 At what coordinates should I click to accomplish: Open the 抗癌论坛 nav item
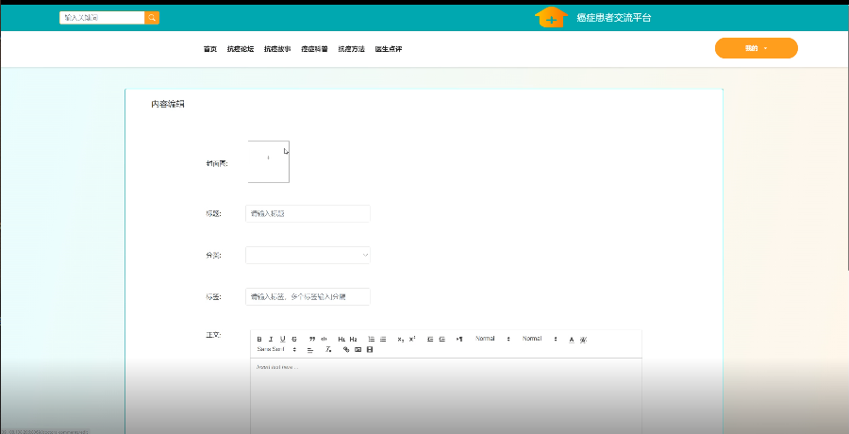coord(241,49)
